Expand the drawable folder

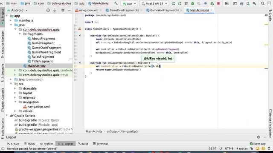click(15, 88)
